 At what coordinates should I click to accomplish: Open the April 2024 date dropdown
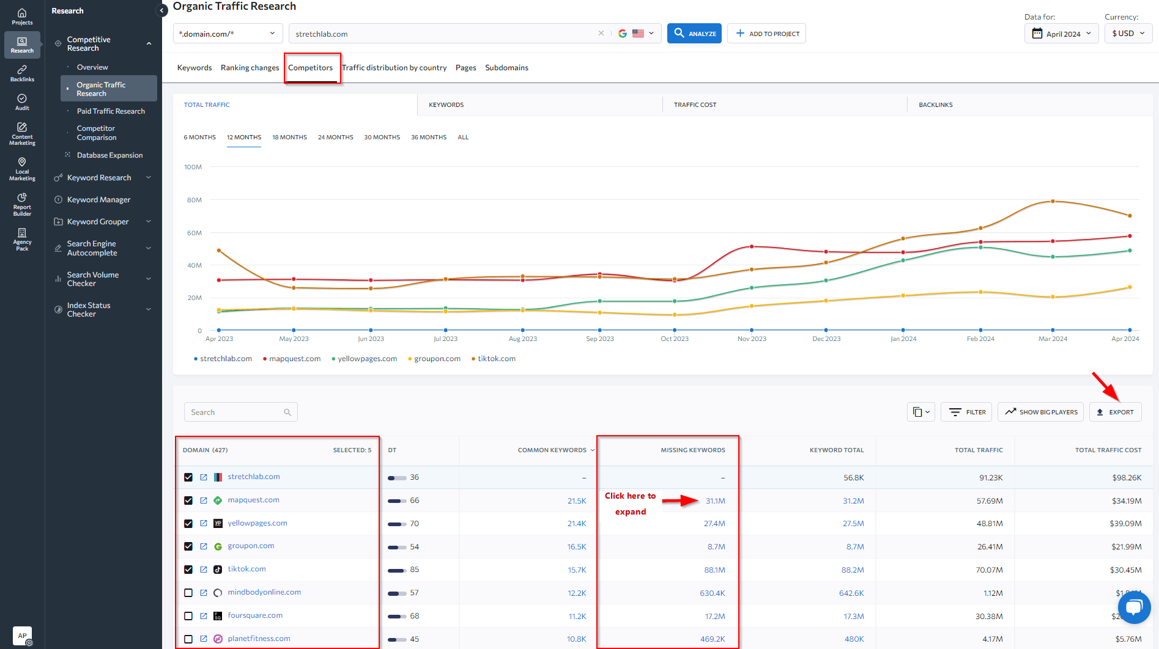[1061, 34]
